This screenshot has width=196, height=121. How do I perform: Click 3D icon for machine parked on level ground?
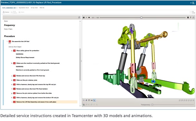[x=14, y=63]
